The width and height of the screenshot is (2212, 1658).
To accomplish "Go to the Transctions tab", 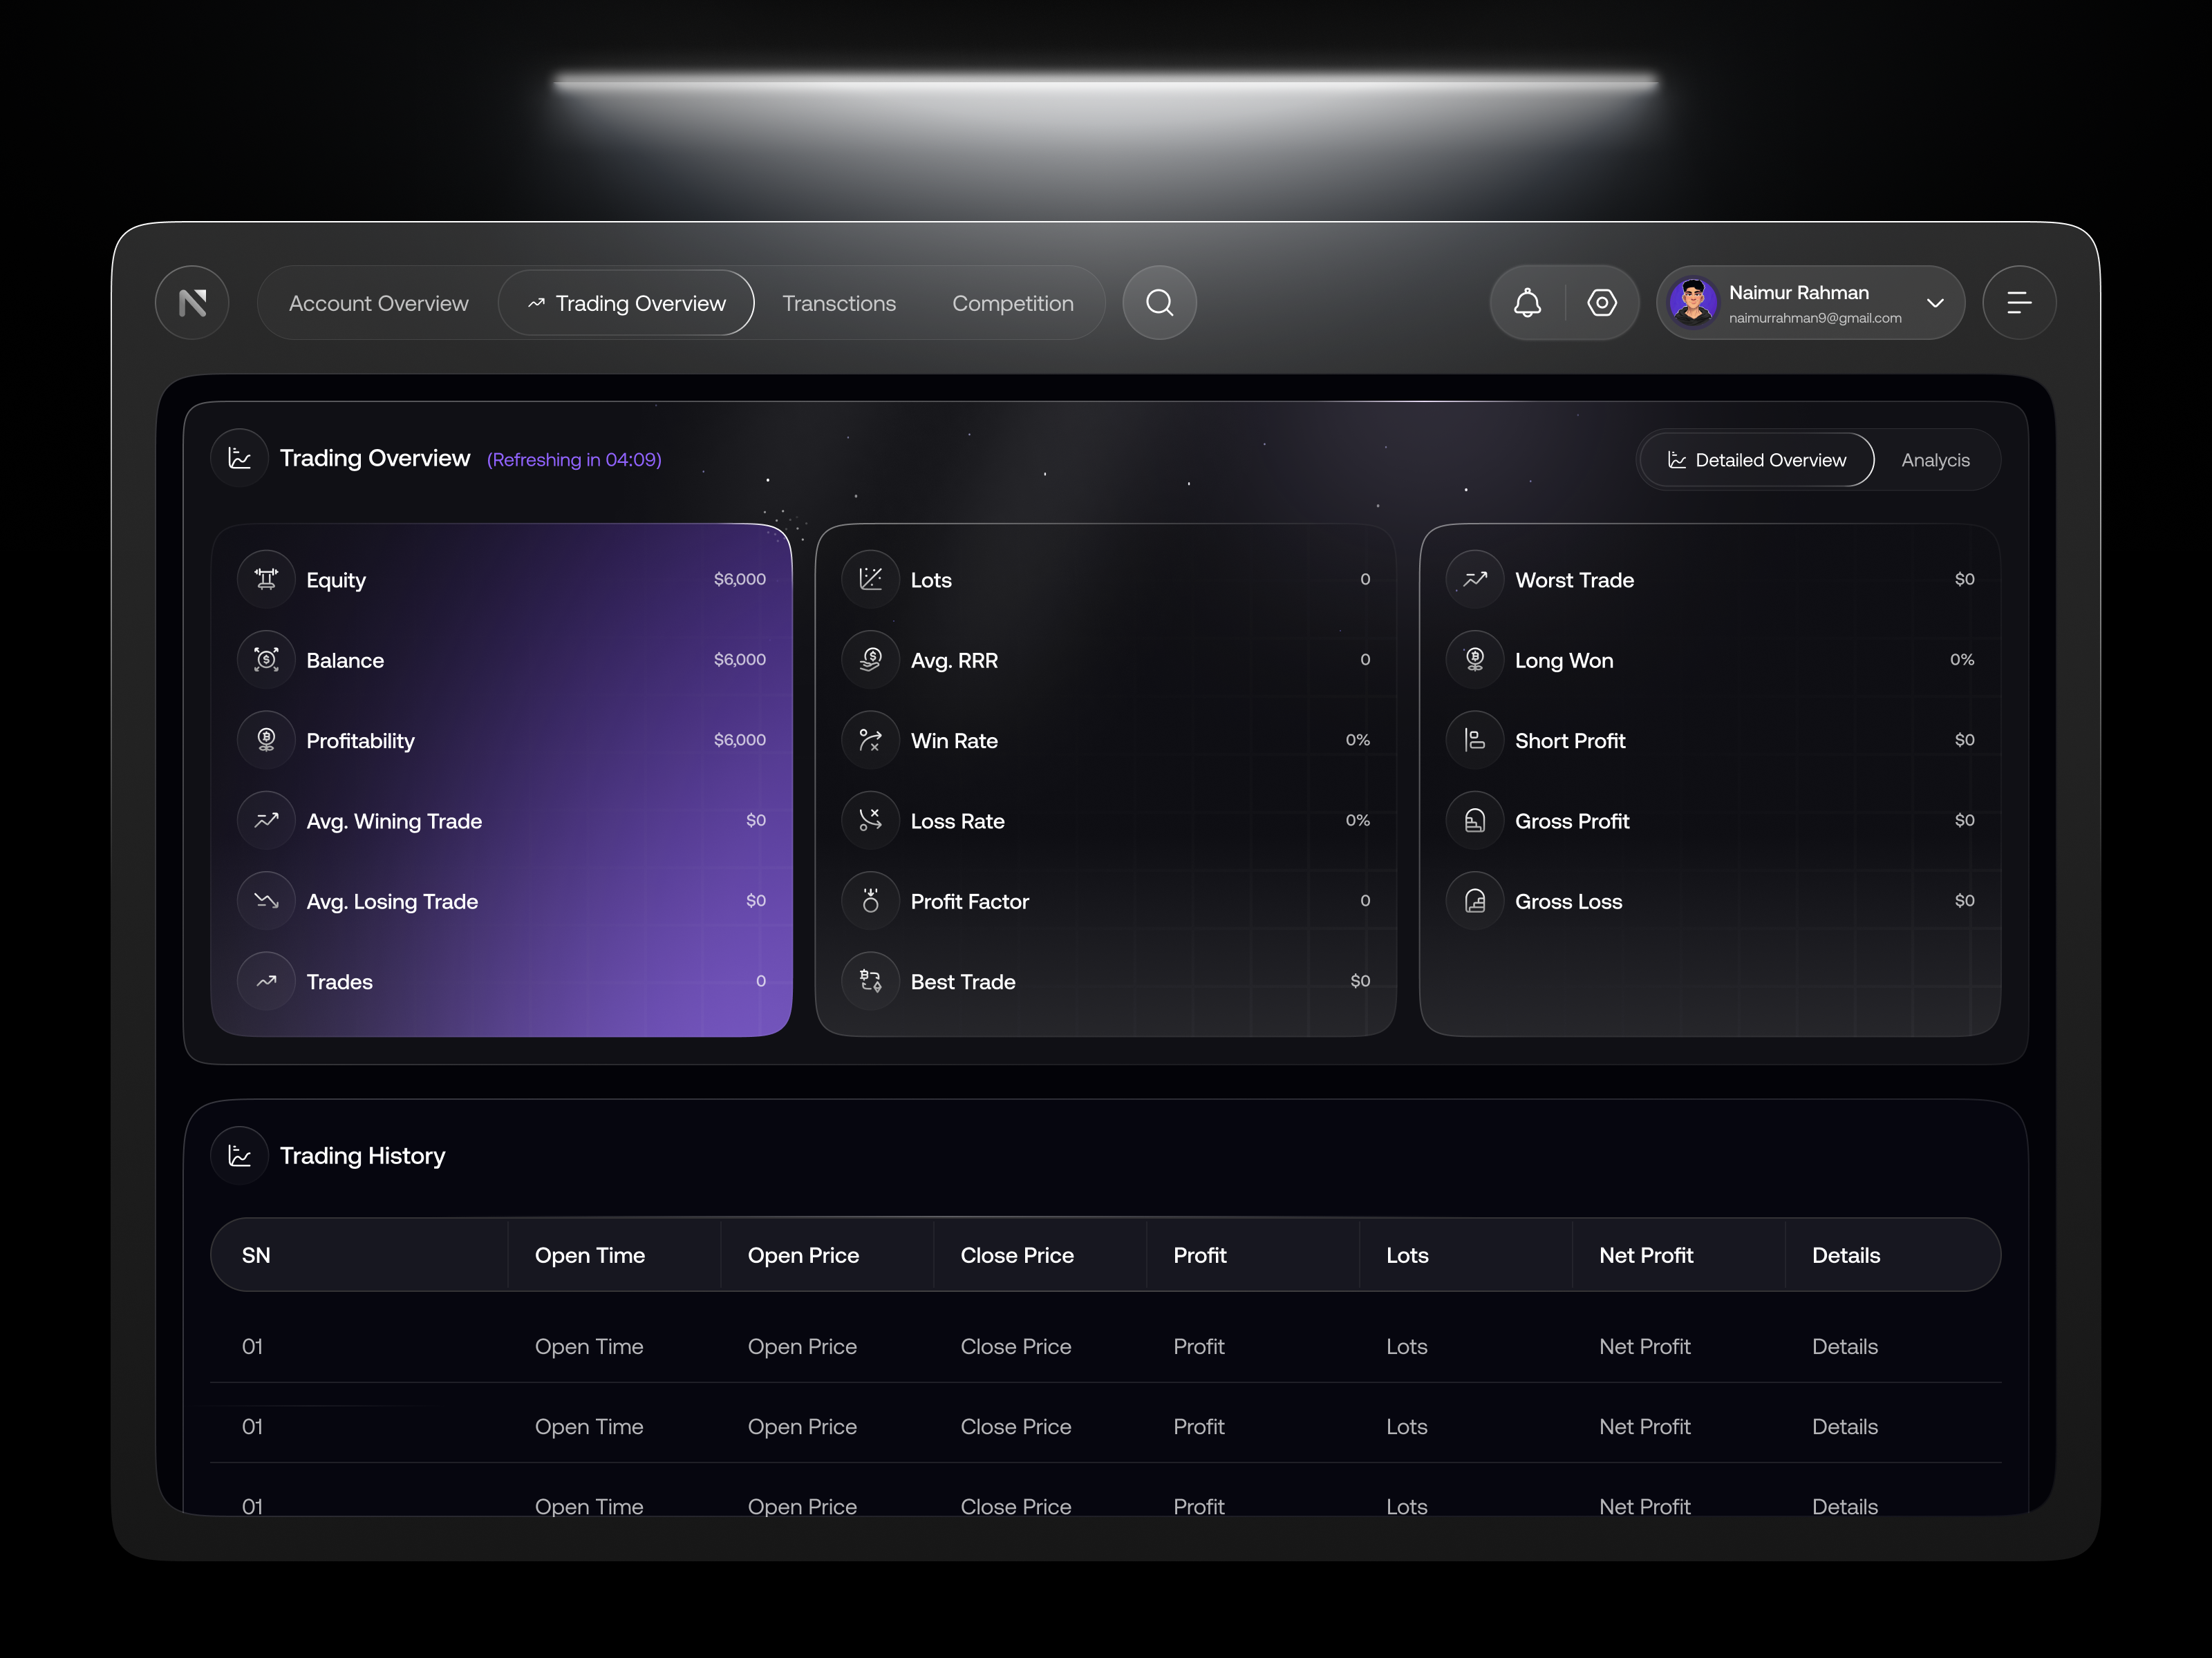I will (x=839, y=303).
